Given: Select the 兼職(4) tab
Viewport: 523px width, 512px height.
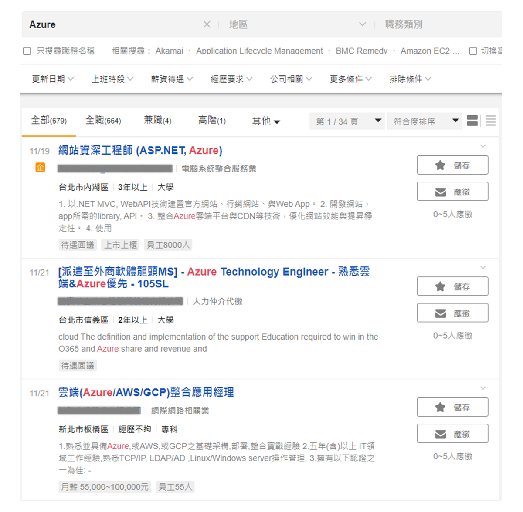Looking at the screenshot, I should click(x=157, y=121).
